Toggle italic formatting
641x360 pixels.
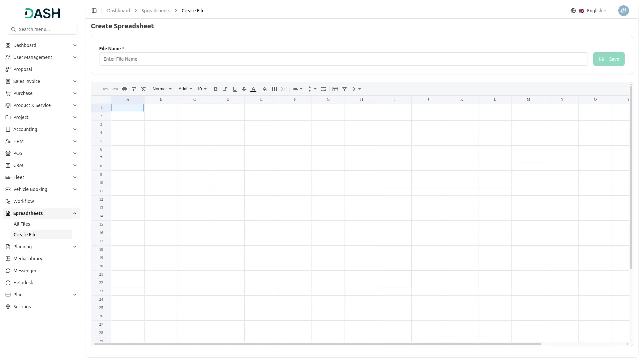pos(225,89)
